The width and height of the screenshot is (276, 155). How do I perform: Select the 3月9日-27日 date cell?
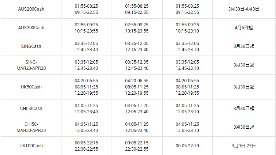243,146
